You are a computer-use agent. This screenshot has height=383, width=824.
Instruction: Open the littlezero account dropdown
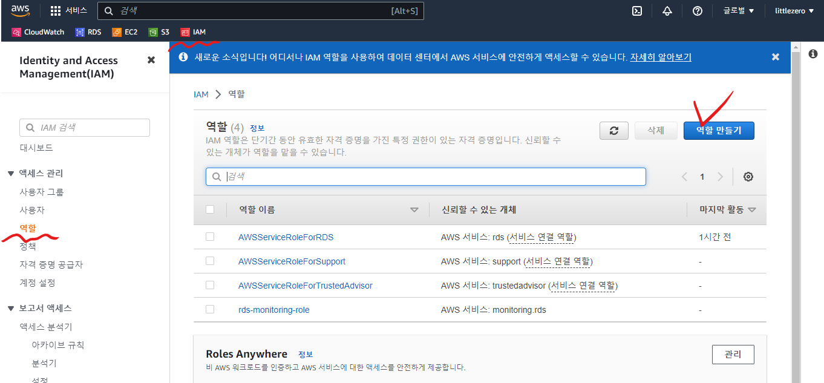(795, 11)
